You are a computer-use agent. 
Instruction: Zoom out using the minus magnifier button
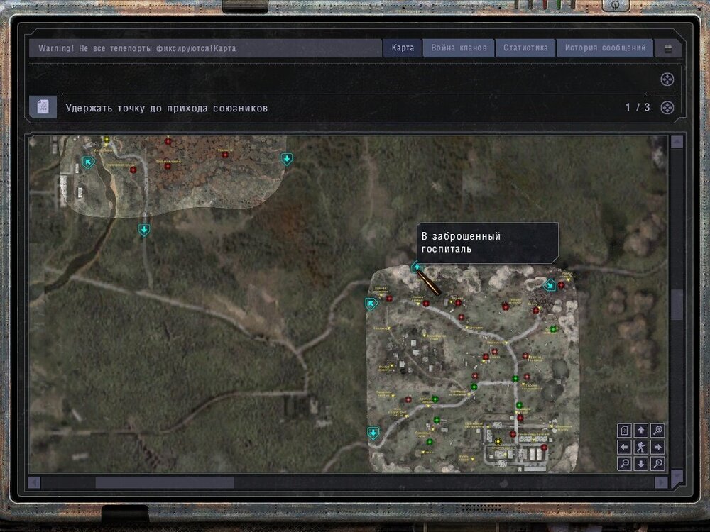624,464
